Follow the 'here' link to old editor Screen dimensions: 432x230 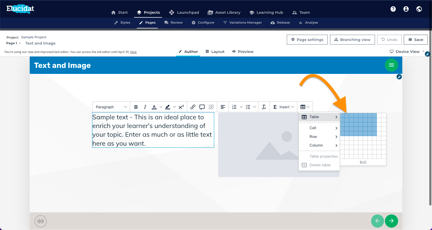[133, 52]
